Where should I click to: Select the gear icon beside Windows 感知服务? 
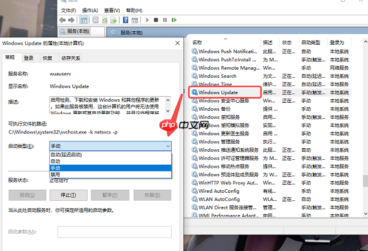[x=194, y=117]
